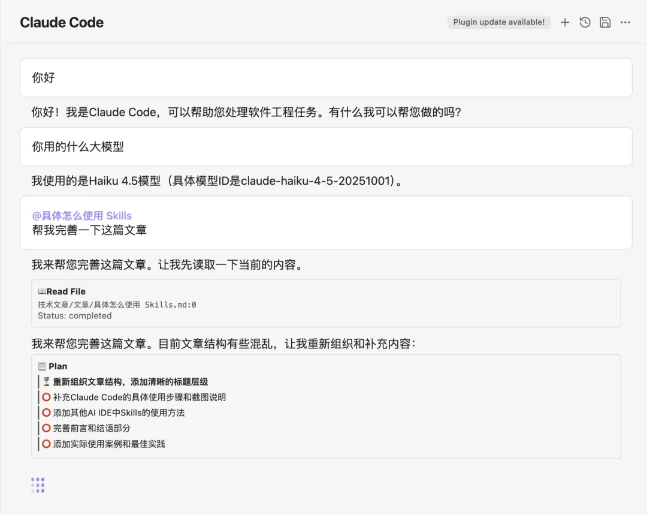Click the Read File book icon

tap(42, 291)
